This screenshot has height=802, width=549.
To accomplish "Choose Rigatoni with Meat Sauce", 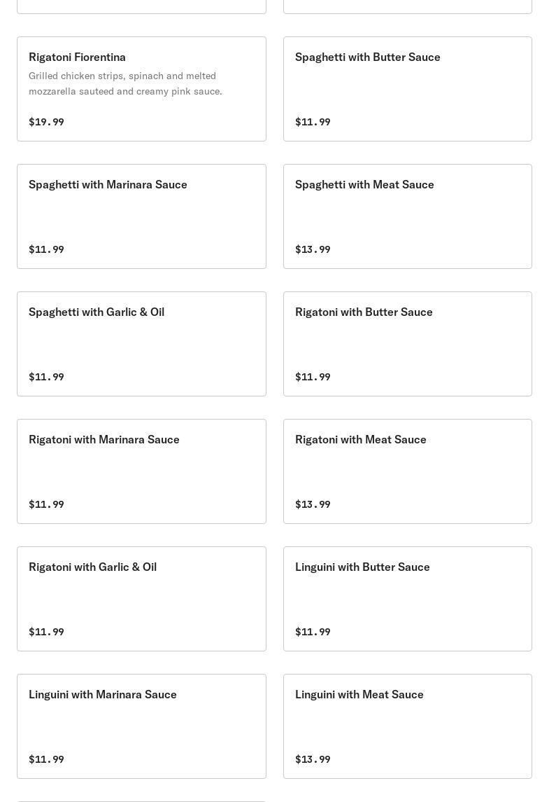I will 407,471.
